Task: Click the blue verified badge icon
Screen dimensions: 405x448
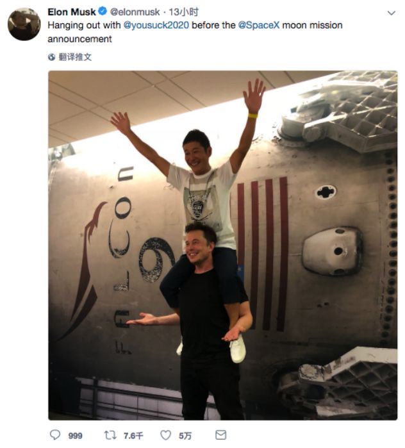Action: 103,12
